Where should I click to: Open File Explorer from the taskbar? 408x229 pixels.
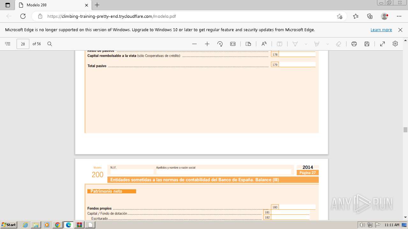pos(36,225)
